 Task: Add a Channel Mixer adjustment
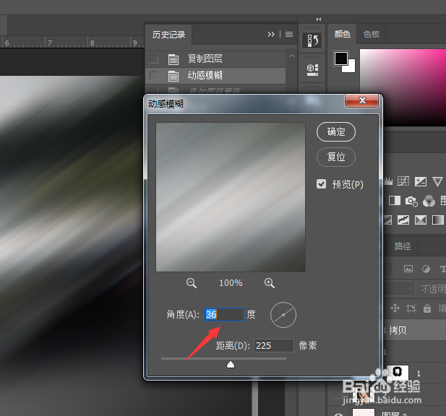(x=429, y=201)
